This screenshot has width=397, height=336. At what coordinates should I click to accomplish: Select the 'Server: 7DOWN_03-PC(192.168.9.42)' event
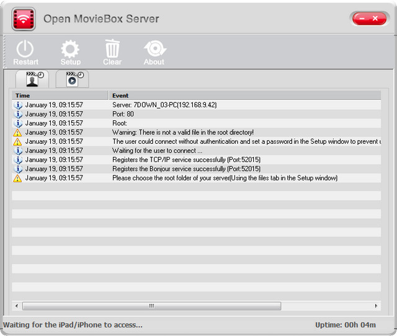pos(164,105)
